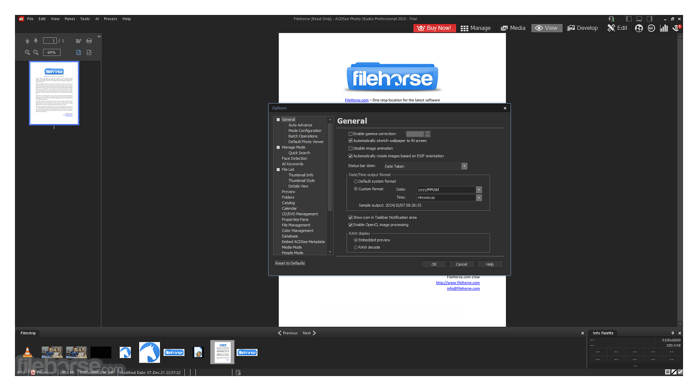698x391 pixels.
Task: Click OK in Options dialog
Action: click(x=434, y=264)
